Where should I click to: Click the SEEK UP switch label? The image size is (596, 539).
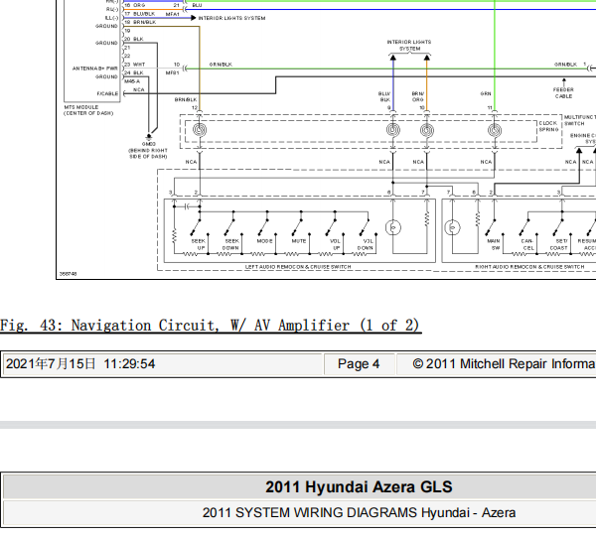point(199,244)
